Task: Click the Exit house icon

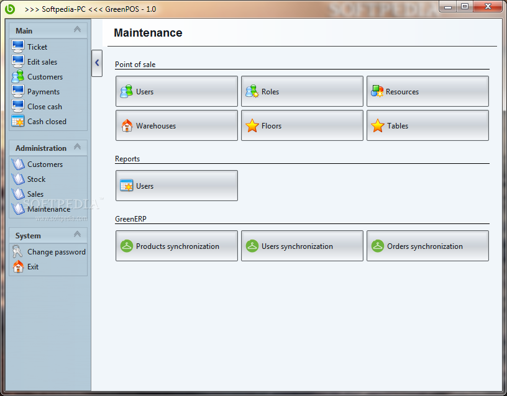Action: [x=18, y=266]
